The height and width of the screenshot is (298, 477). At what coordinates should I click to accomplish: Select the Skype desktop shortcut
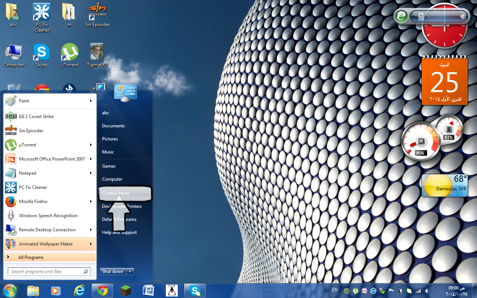pos(41,56)
